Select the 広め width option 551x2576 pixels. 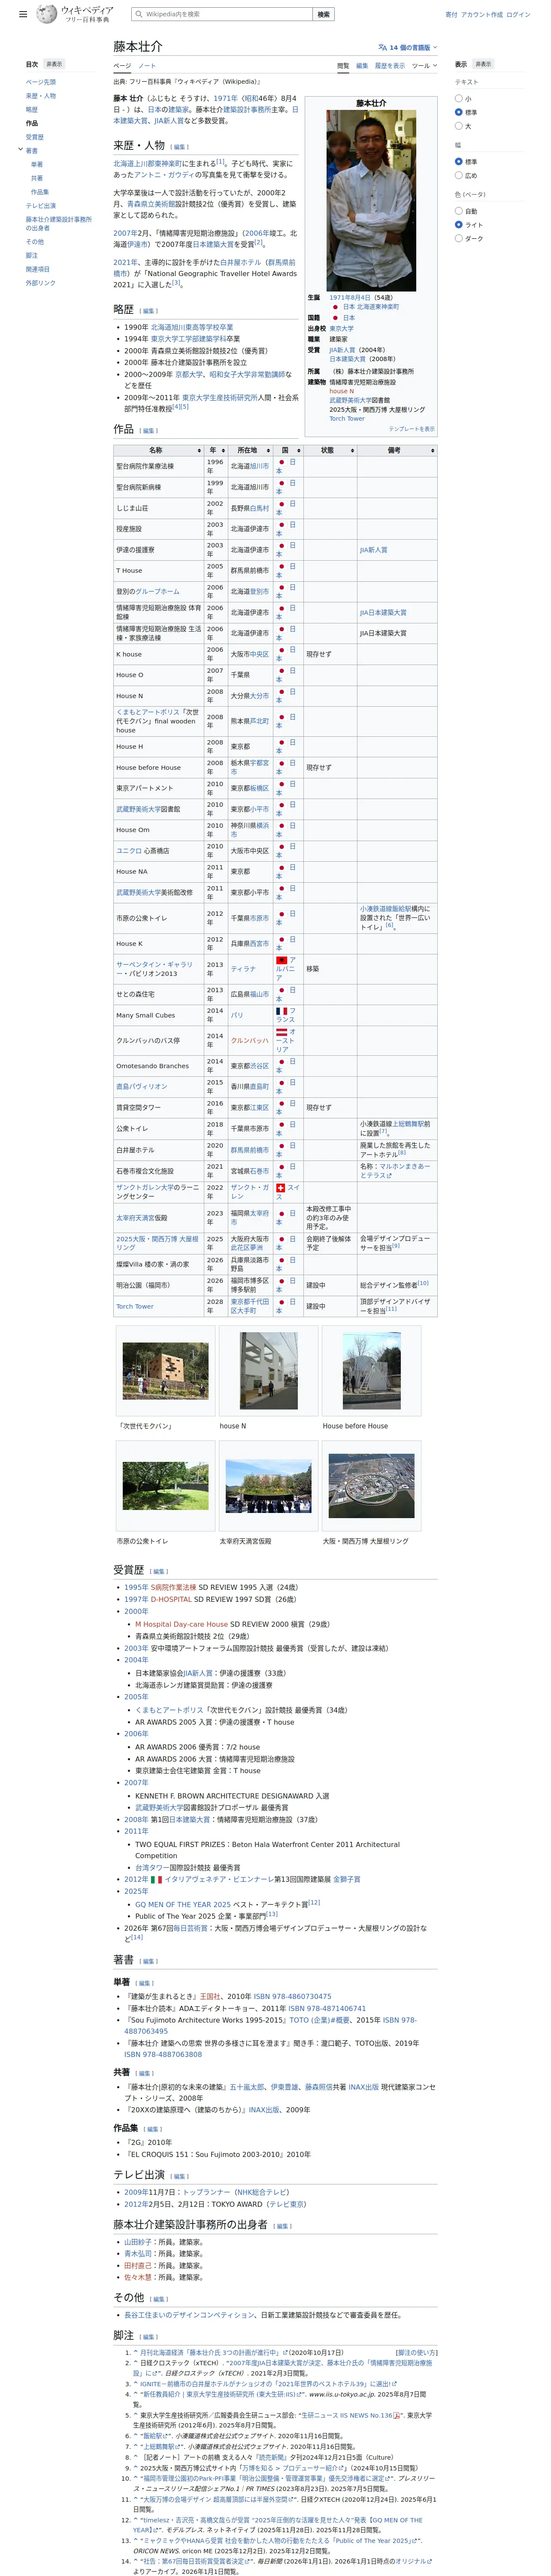[459, 175]
